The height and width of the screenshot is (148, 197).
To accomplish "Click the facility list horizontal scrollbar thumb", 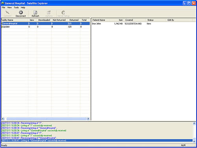I will 46,119.
